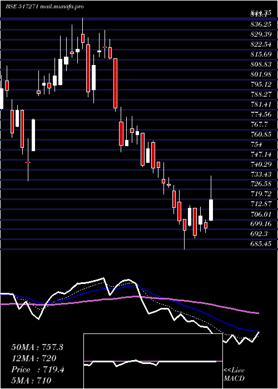Select the 754 price axis label
Image resolution: width=278 pixels, height=389 pixels.
point(256,144)
